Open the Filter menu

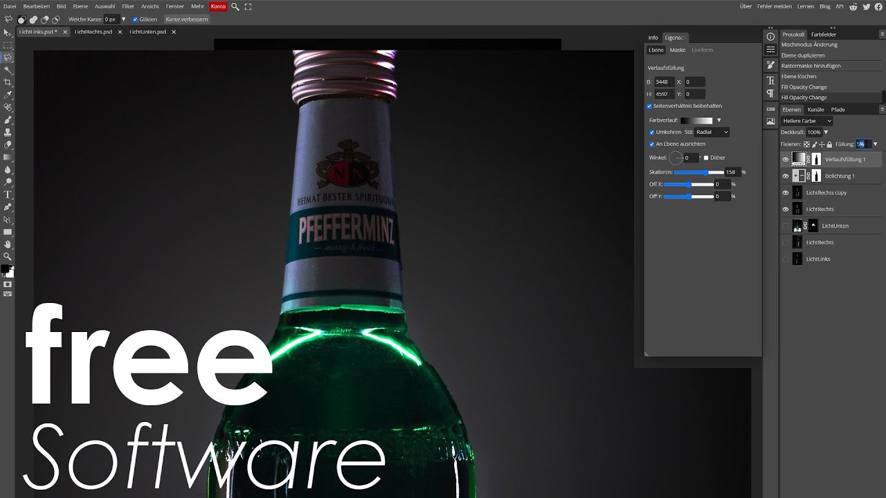pyautogui.click(x=128, y=6)
